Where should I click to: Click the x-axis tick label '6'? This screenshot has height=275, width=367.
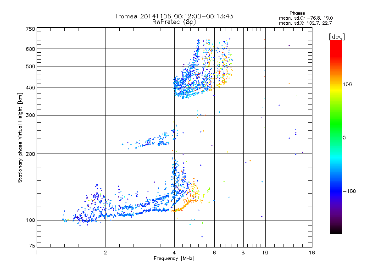214,253
